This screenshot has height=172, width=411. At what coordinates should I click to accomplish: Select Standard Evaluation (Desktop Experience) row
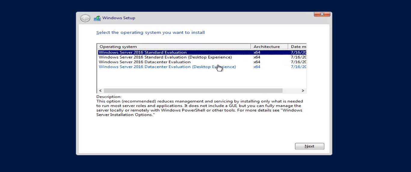202,57
